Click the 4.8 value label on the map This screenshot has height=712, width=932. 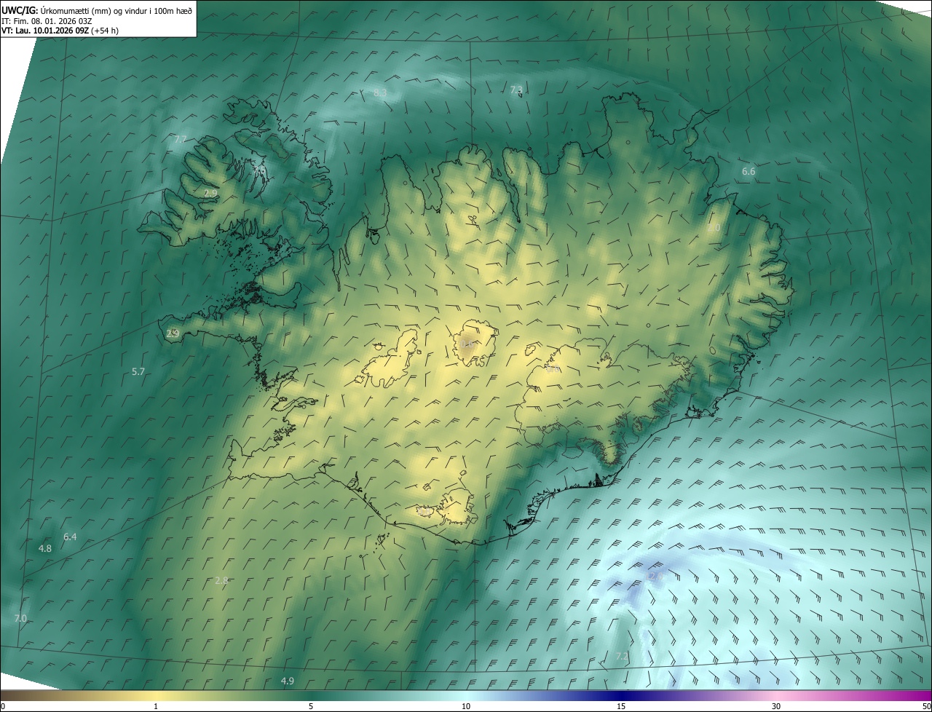[x=45, y=548]
